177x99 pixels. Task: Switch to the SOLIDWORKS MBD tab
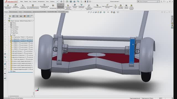click(x=52, y=12)
